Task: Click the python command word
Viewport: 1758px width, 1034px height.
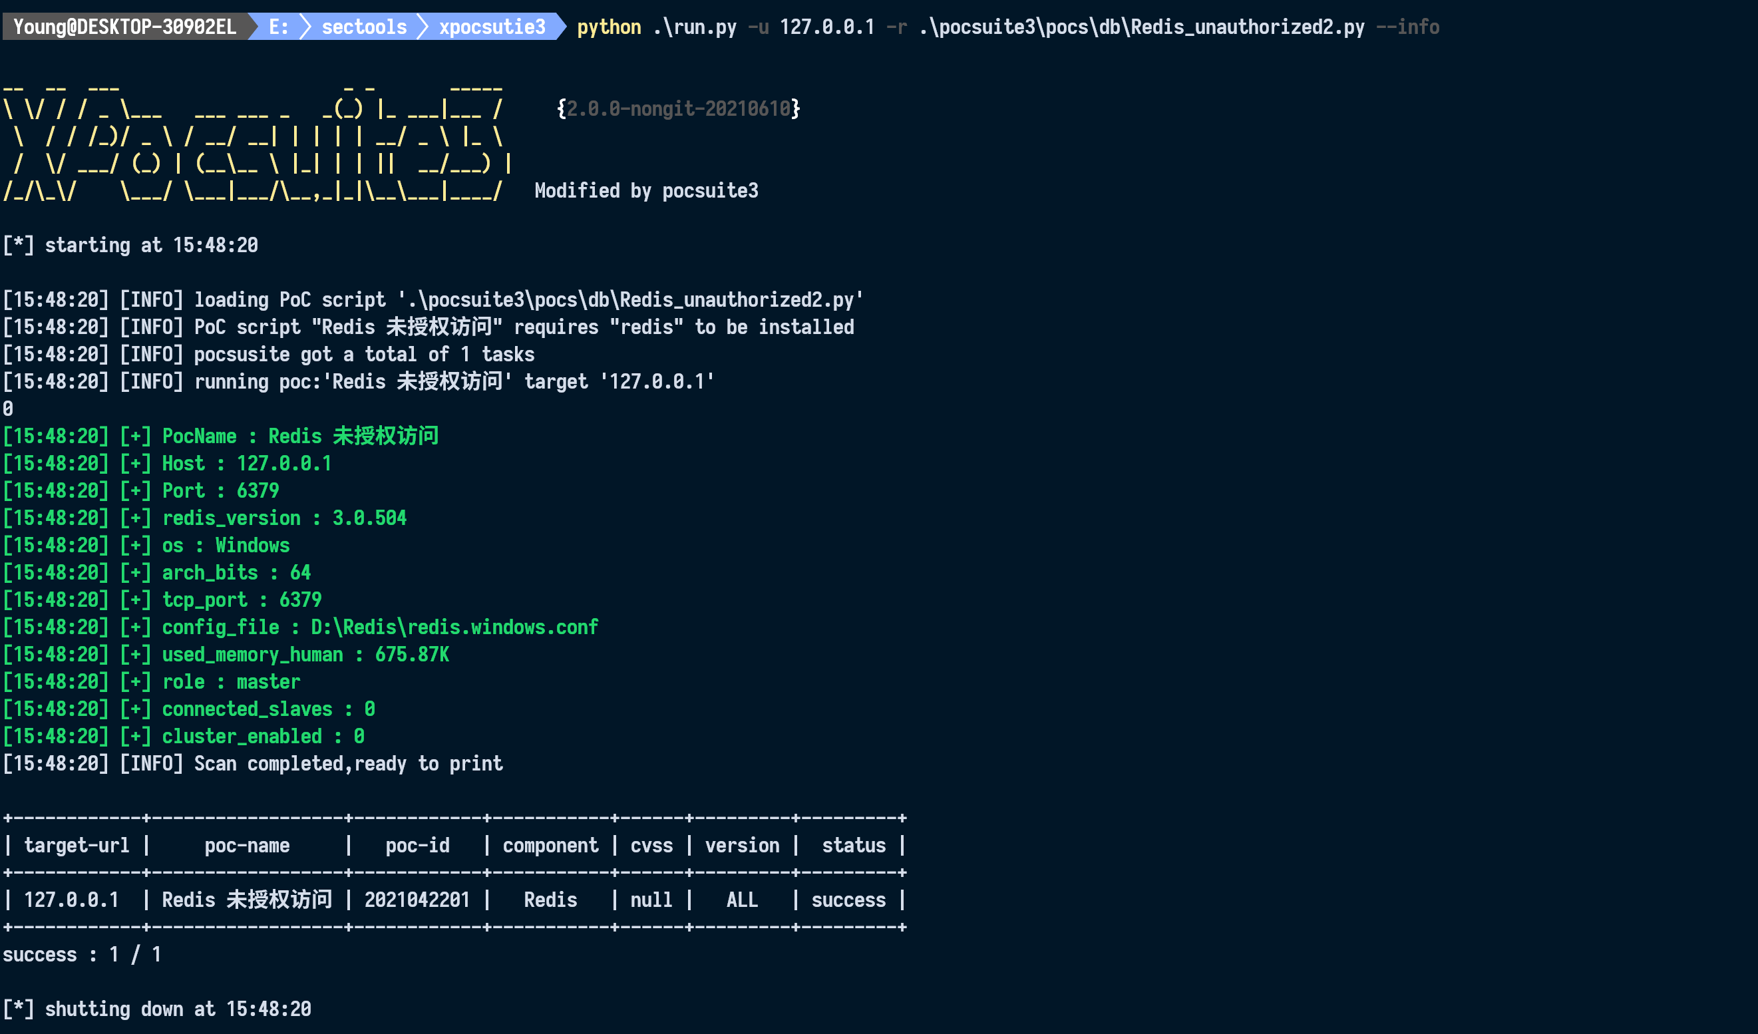Action: point(608,27)
